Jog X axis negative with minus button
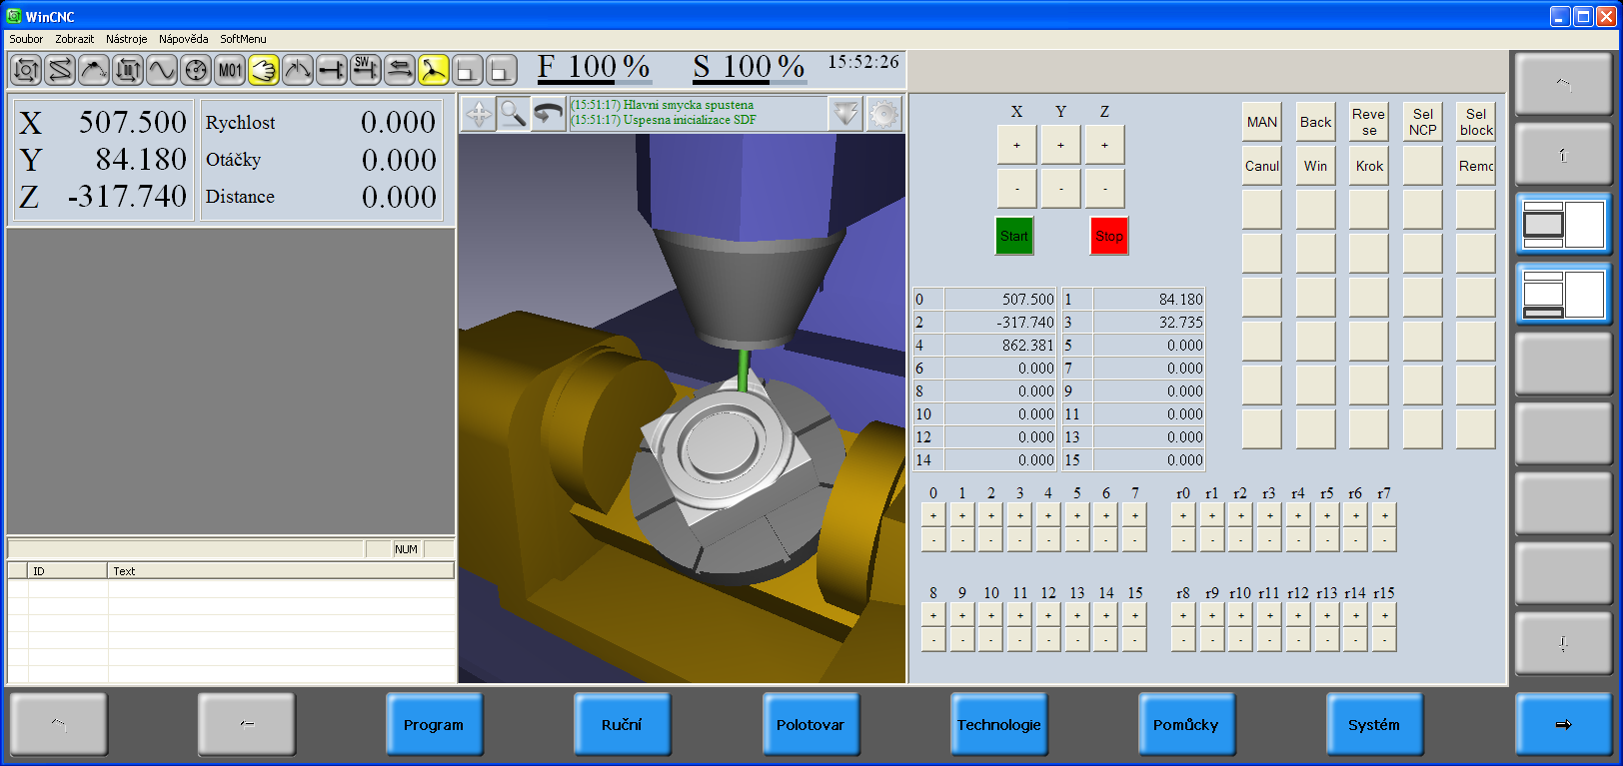The width and height of the screenshot is (1623, 766). (x=1016, y=189)
